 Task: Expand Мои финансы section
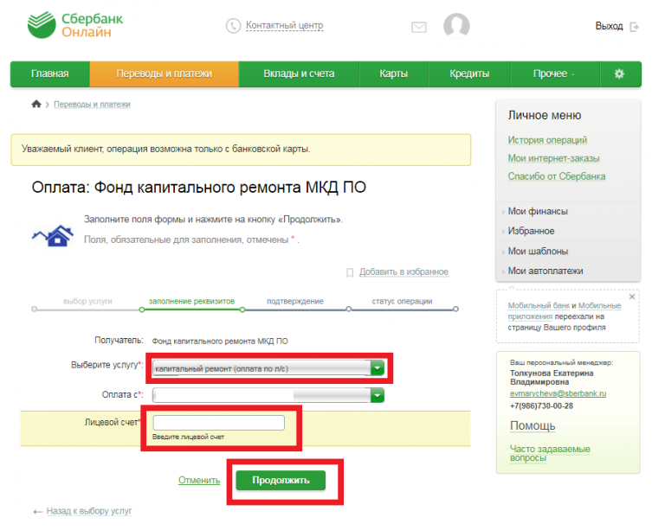538,212
